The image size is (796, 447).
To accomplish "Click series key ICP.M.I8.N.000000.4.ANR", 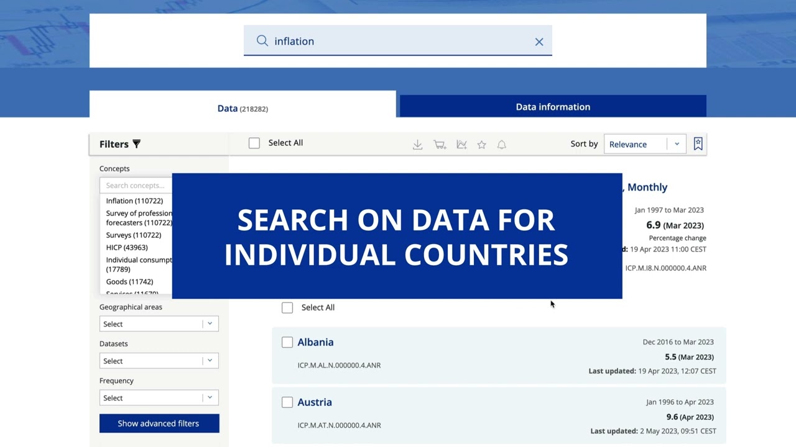I will tap(665, 268).
